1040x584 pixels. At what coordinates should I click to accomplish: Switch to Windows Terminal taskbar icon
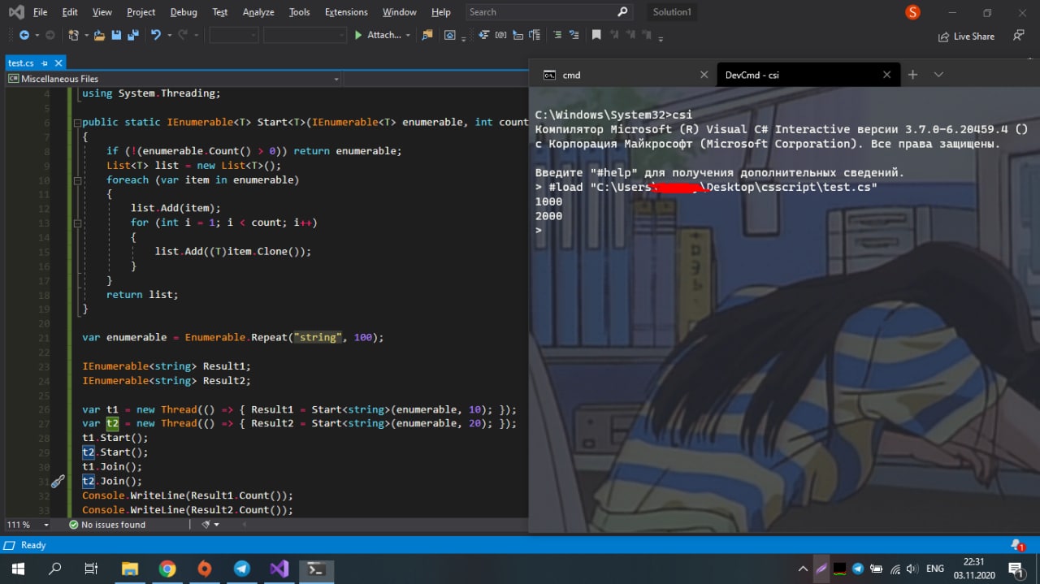[317, 569]
